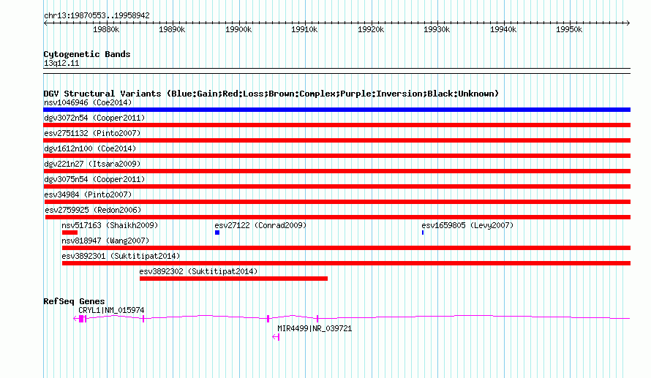This screenshot has height=378, width=651.
Task: Click the 19900k ruler tick label
Action: click(x=238, y=29)
